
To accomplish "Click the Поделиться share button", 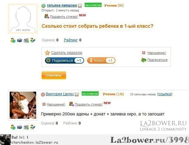I will click(65, 61).
